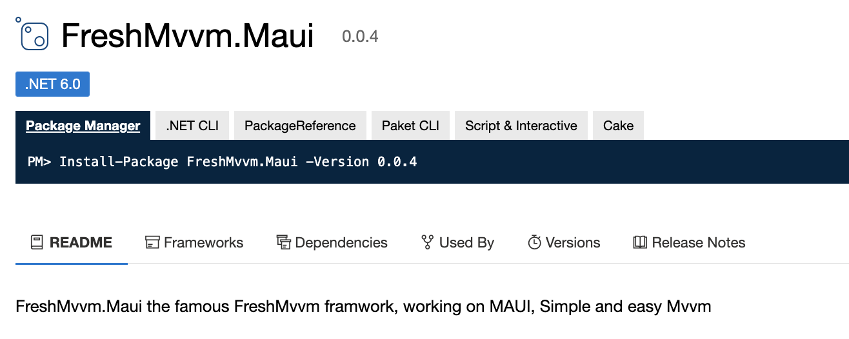
Task: Switch to the .NET CLI tab
Action: [192, 126]
